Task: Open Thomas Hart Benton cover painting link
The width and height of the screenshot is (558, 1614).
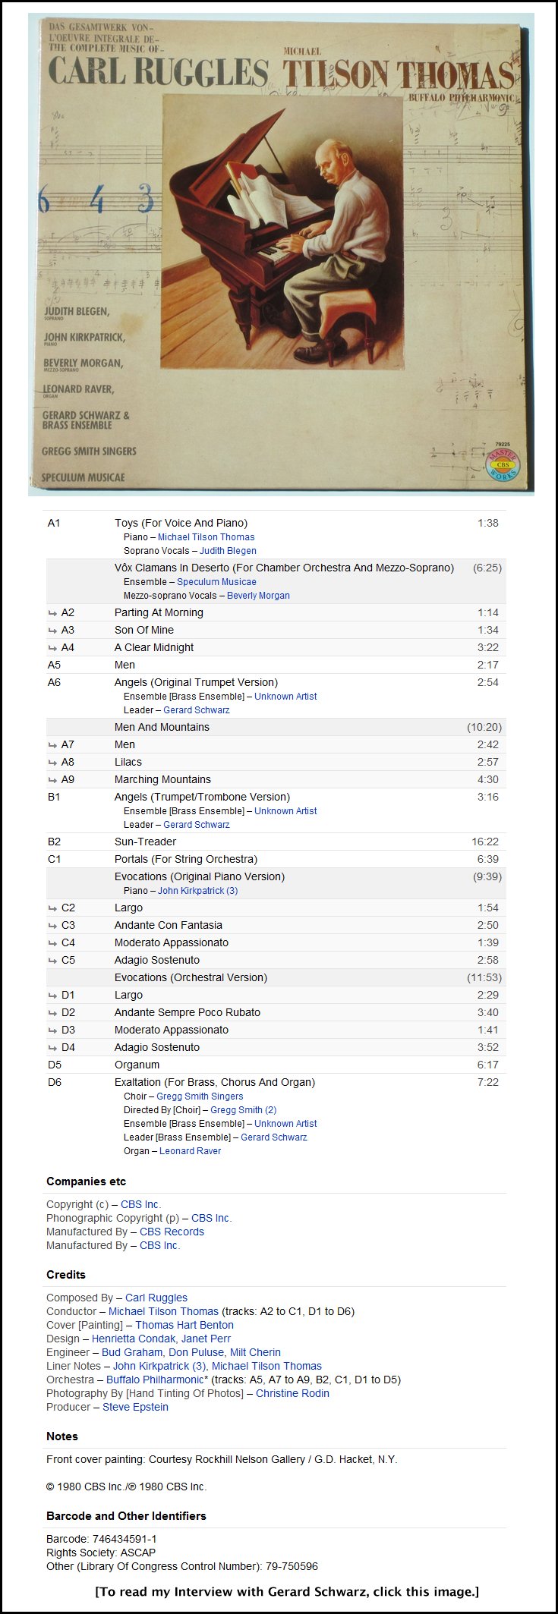Action: pos(183,1325)
